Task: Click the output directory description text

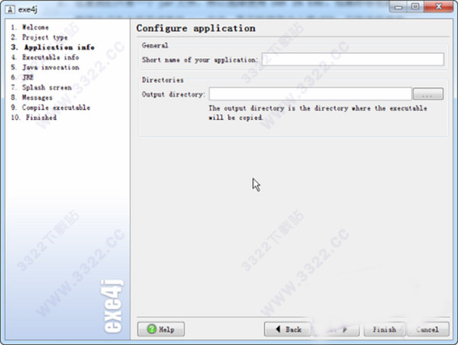Action: point(318,113)
